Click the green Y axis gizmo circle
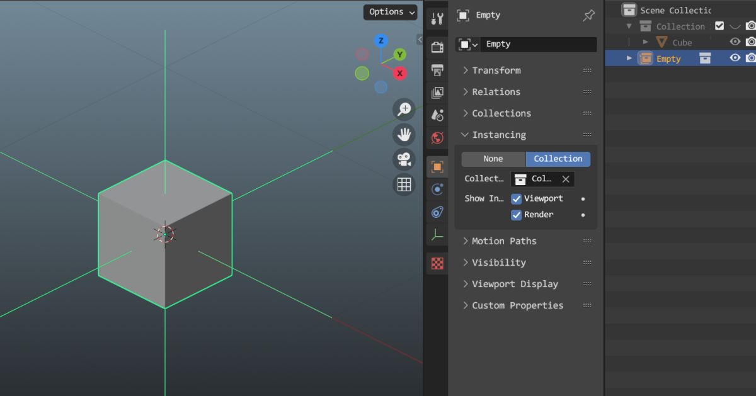Image resolution: width=756 pixels, height=396 pixels. (399, 55)
